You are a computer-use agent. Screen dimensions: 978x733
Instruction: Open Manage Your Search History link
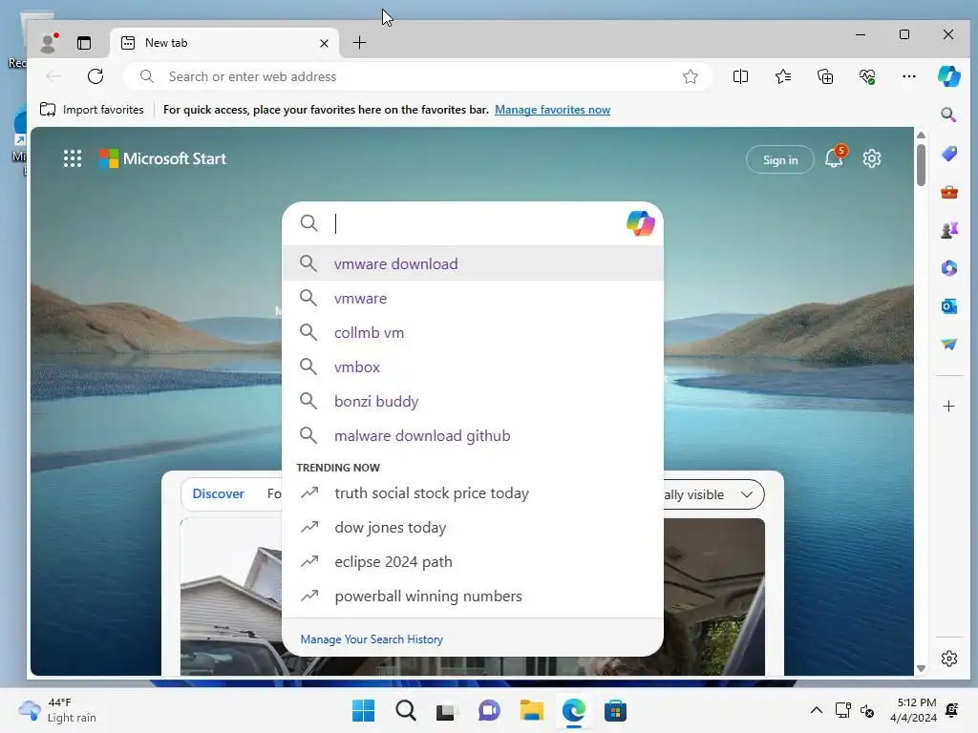[372, 639]
